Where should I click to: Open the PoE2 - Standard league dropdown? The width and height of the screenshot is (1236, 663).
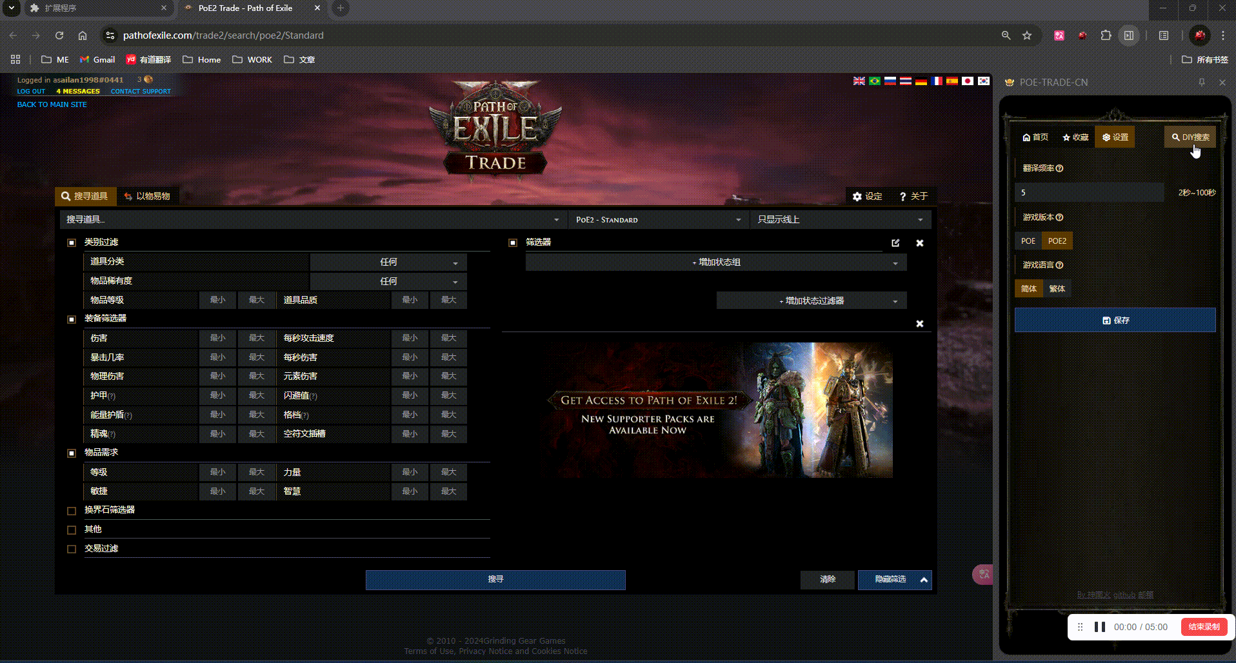(x=659, y=220)
